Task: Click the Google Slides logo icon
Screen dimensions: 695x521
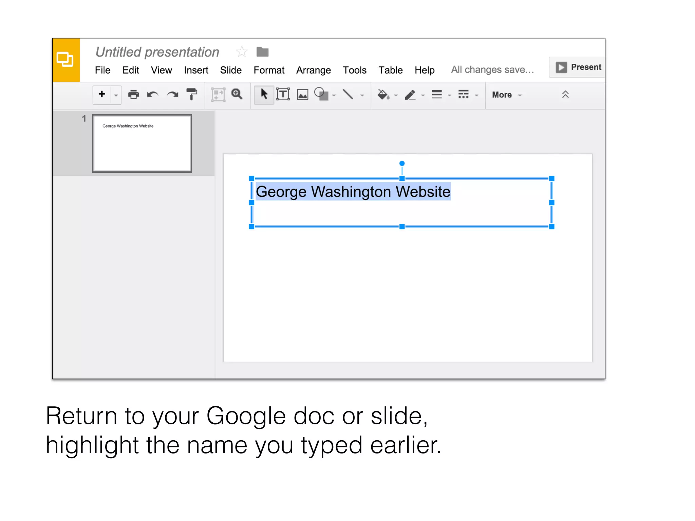Action: pyautogui.click(x=65, y=60)
